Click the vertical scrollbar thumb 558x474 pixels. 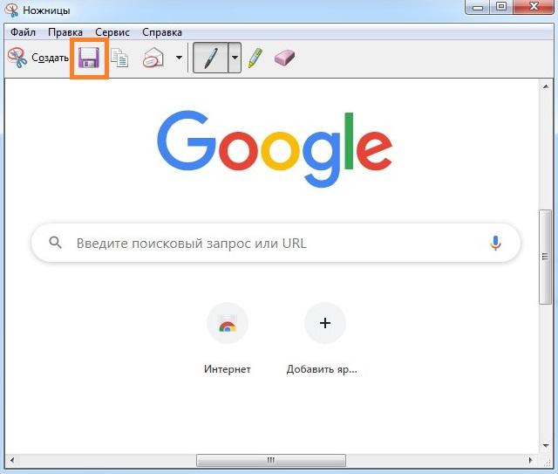coord(545,257)
